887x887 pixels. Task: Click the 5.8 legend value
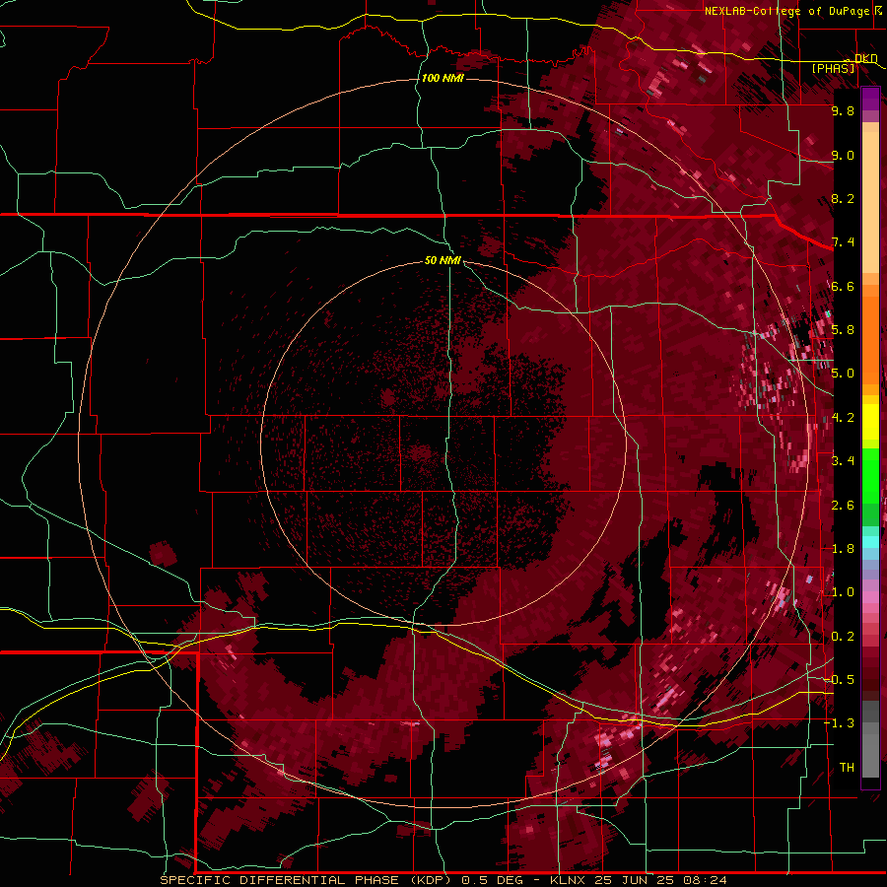coord(843,330)
